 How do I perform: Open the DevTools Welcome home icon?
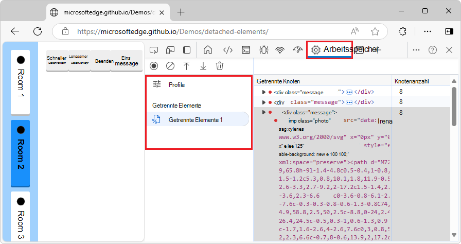point(208,50)
